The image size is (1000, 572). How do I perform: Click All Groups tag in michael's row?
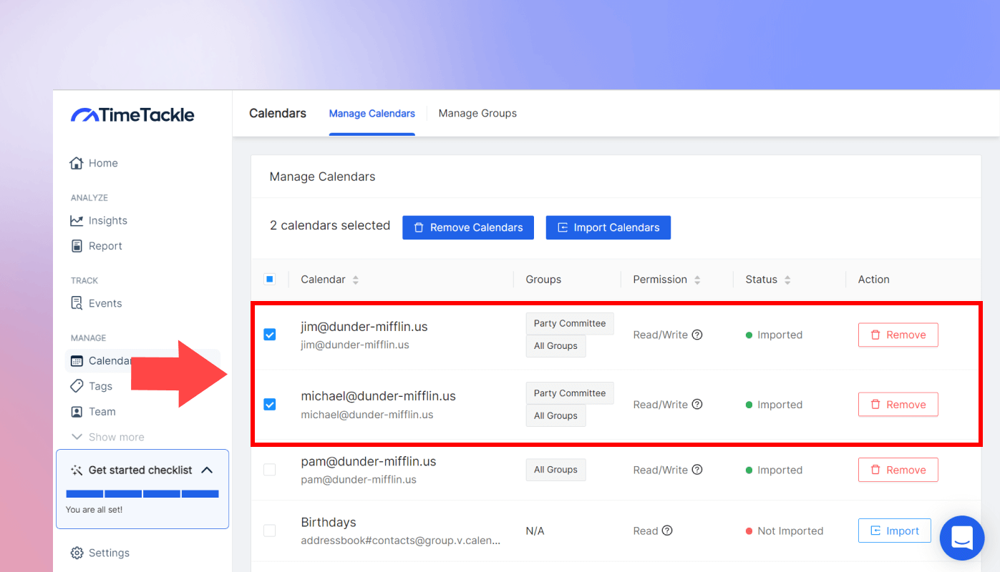click(x=555, y=415)
